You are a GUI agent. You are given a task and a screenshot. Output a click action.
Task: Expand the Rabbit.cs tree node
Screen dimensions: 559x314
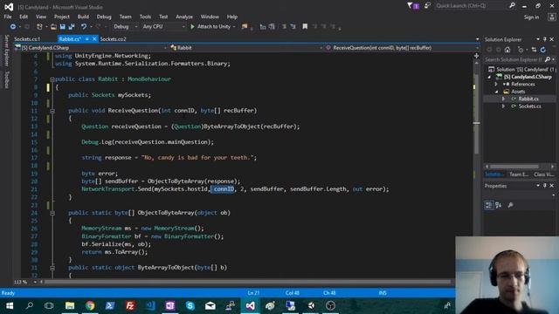click(x=503, y=99)
